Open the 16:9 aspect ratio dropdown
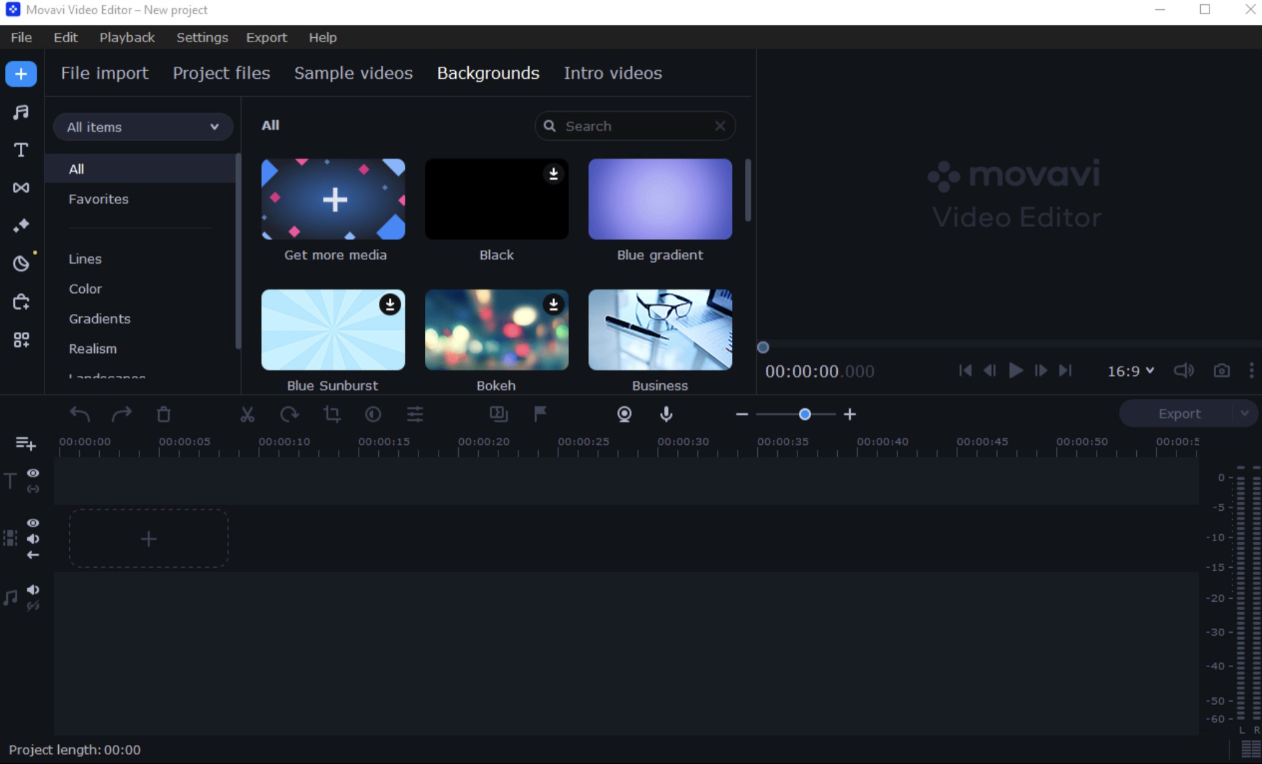The image size is (1262, 764). (1129, 370)
